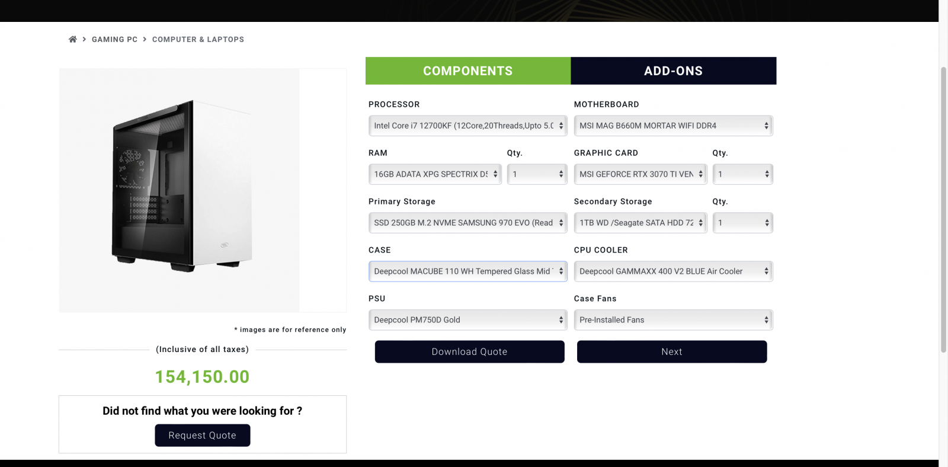Click the page vertical scrollbar

pos(943,209)
